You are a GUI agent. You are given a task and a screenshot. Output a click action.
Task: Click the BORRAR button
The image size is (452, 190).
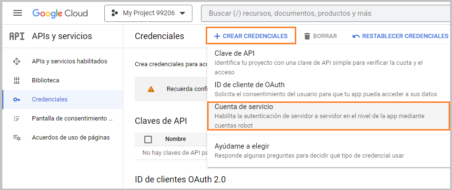[320, 36]
